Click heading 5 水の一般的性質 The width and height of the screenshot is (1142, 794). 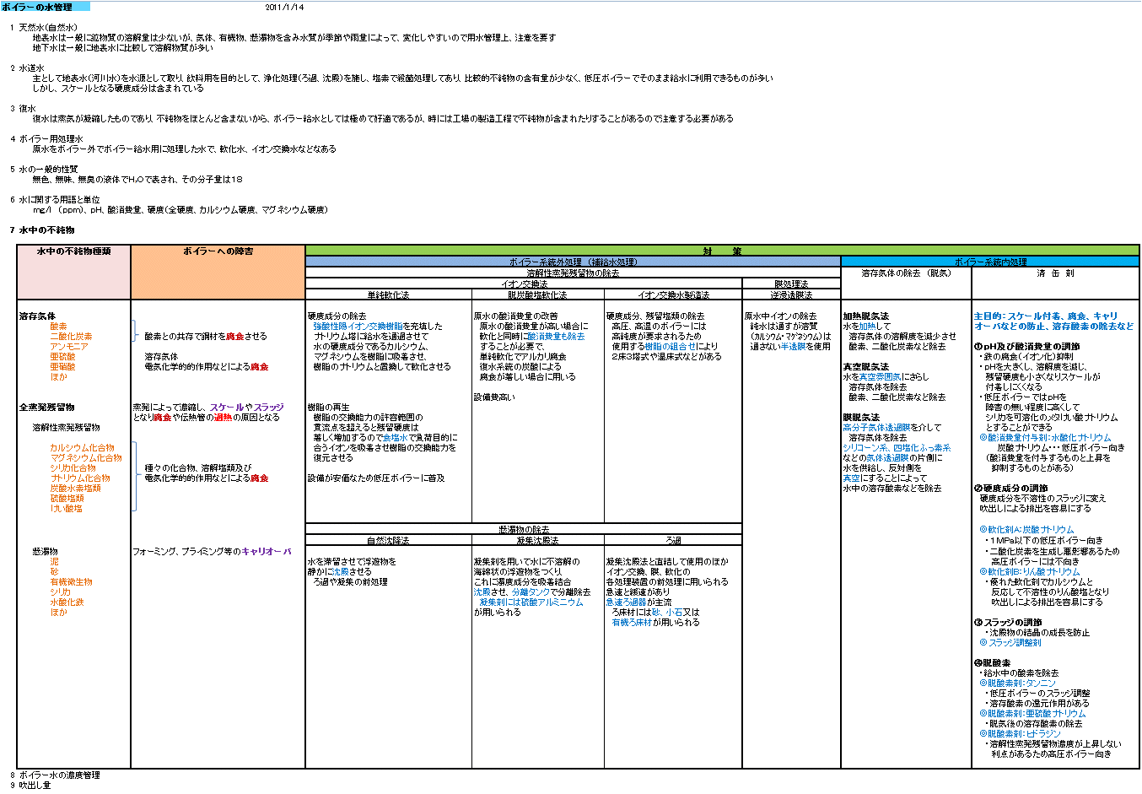[44, 170]
